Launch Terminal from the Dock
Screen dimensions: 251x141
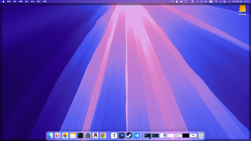(80, 136)
